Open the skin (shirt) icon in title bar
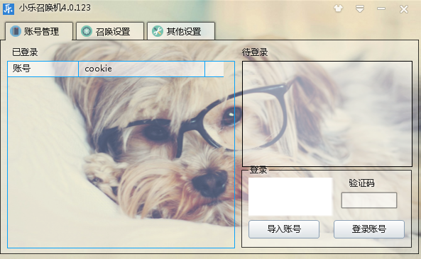This screenshot has height=259, width=421. (x=339, y=8)
